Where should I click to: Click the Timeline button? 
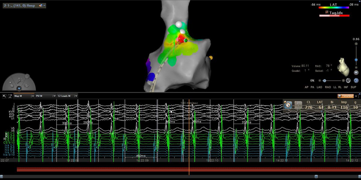346,96
